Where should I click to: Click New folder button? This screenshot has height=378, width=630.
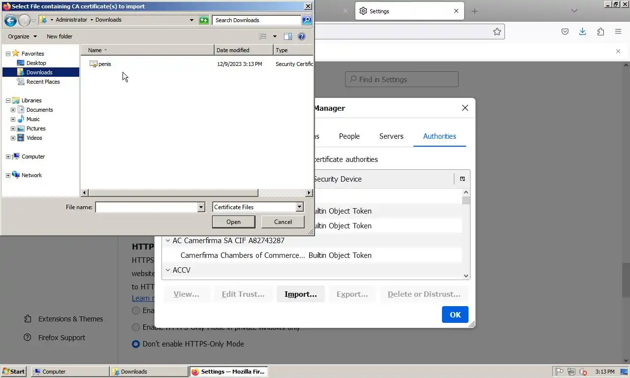tap(60, 36)
